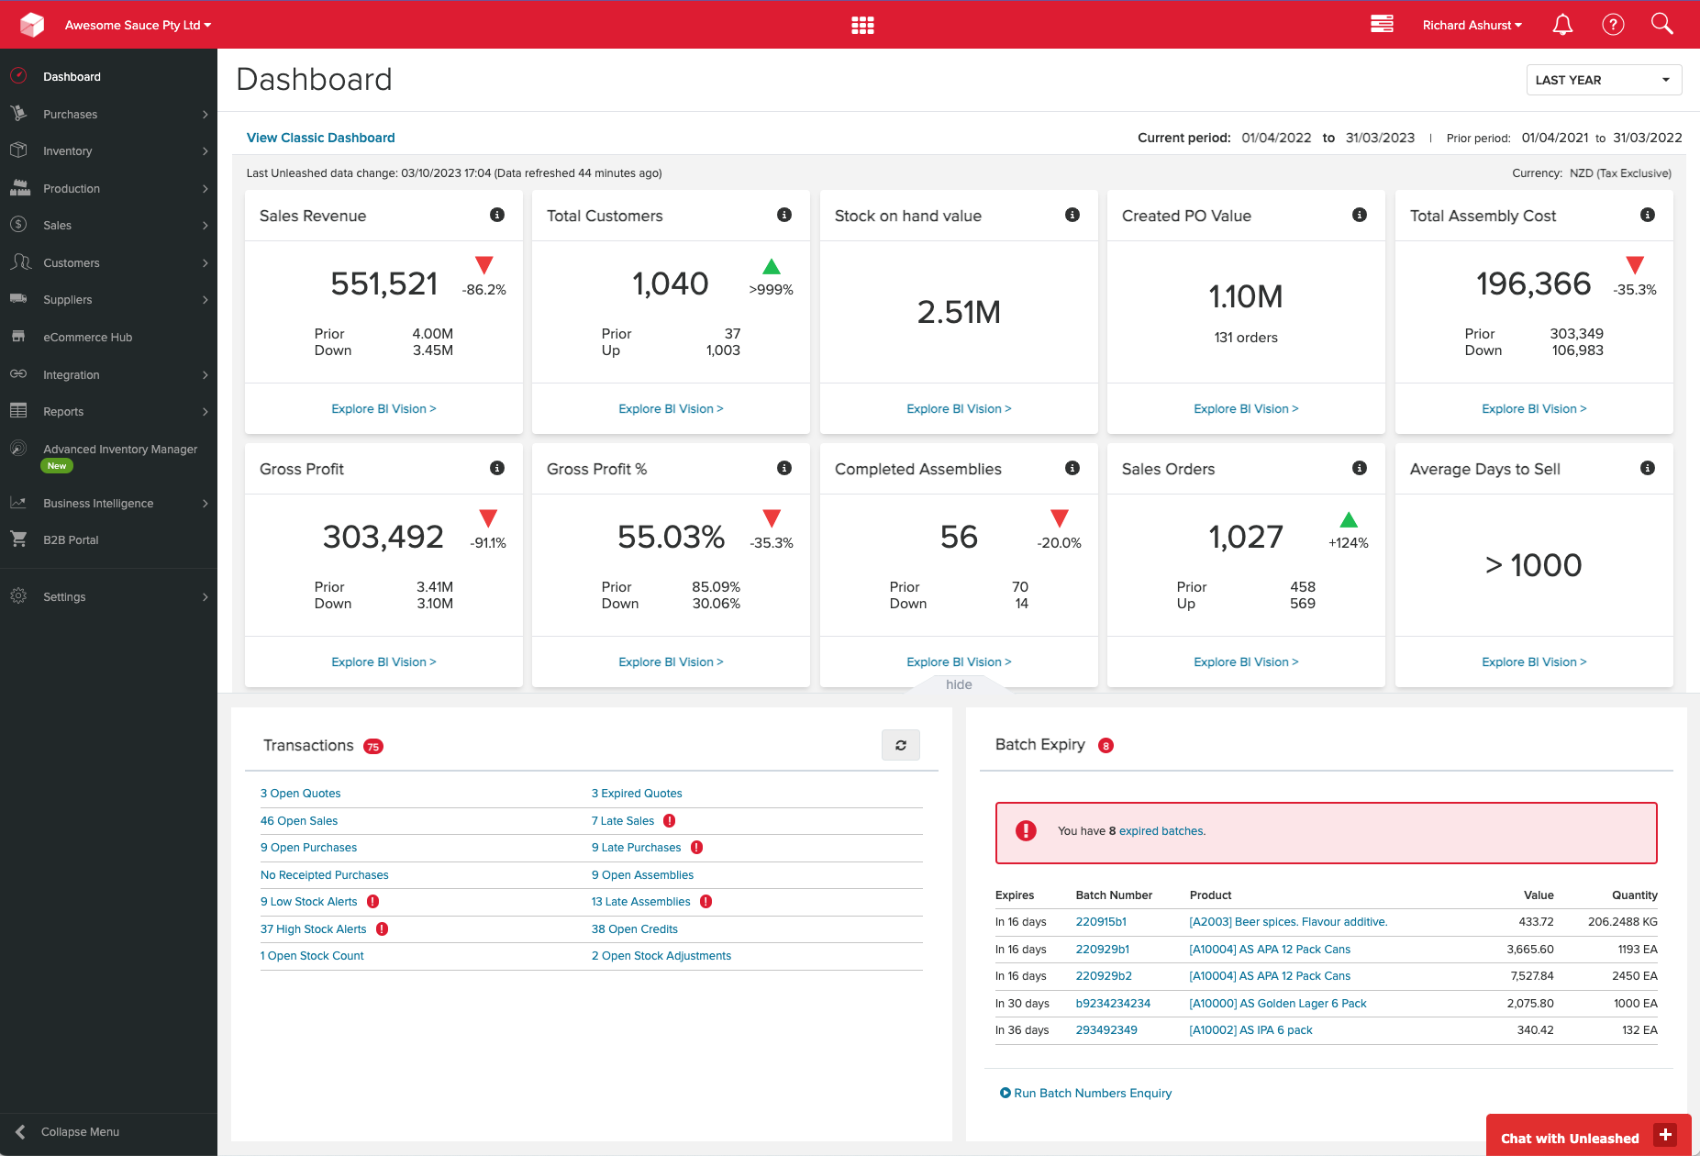Open the search magnifier icon
Viewport: 1700px width, 1156px height.
click(1662, 24)
